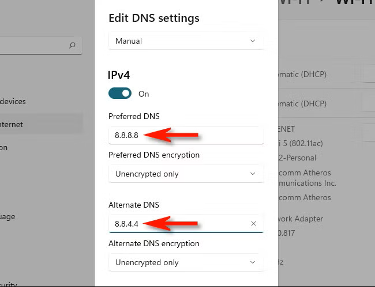
Task: Turn off the IPv4 toggle
Action: [120, 93]
